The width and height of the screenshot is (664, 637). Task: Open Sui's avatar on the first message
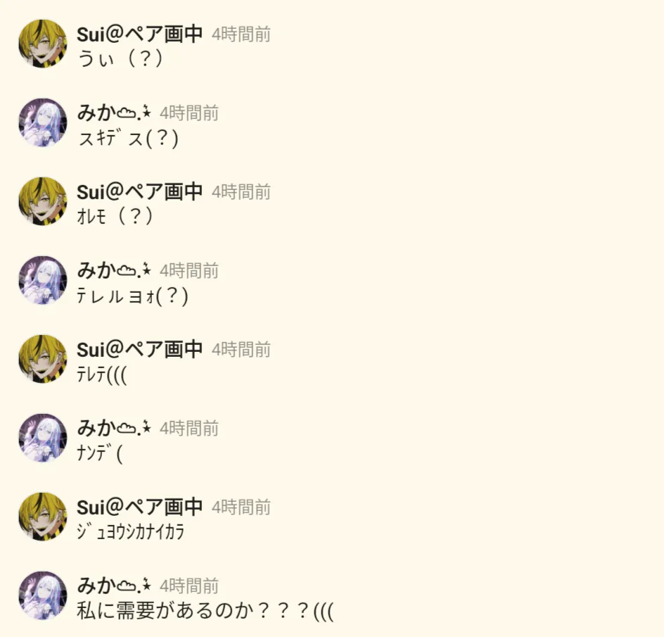tap(43, 44)
